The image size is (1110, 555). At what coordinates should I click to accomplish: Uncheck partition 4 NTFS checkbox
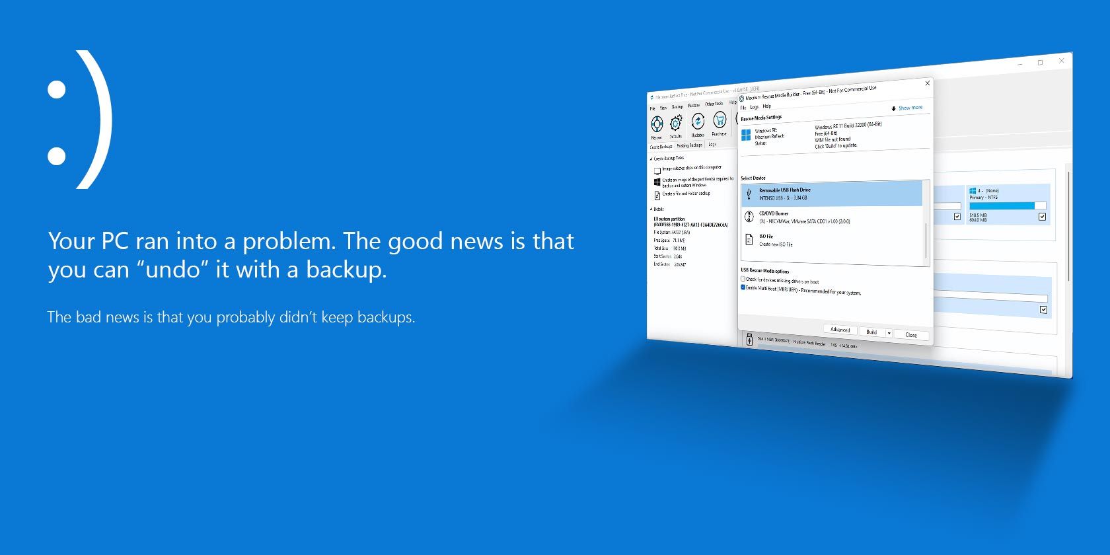[1042, 217]
